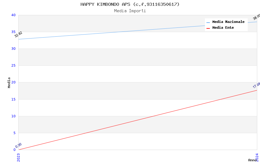The width and height of the screenshot is (260, 168).
Task: Click the Media Ente legend label
Action: point(223,27)
